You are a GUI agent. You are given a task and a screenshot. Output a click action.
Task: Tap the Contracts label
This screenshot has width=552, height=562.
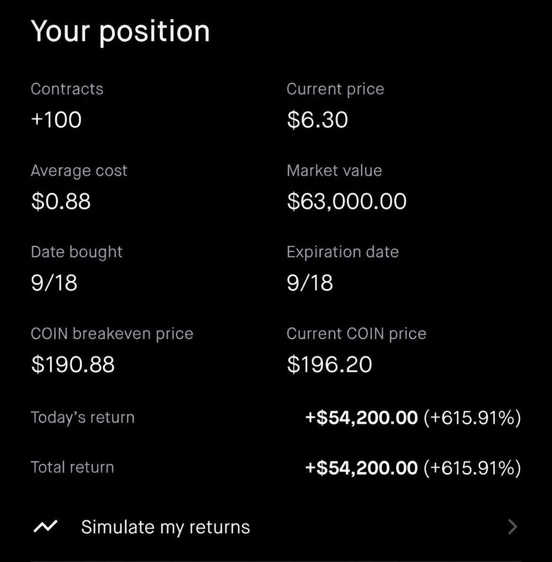[x=67, y=89]
